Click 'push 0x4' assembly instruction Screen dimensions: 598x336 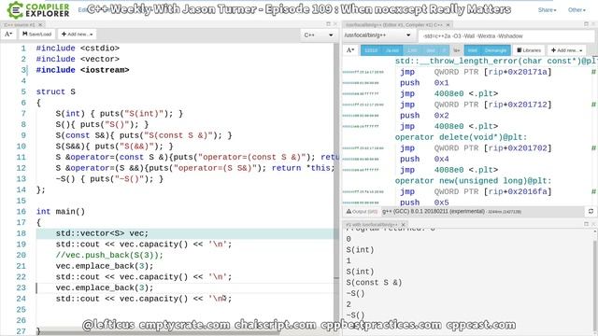coord(424,160)
